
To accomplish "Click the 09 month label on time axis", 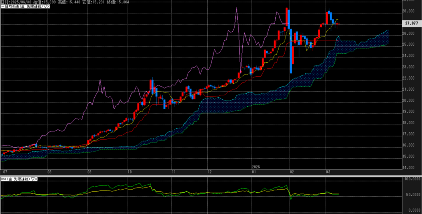I will (x=89, y=171).
